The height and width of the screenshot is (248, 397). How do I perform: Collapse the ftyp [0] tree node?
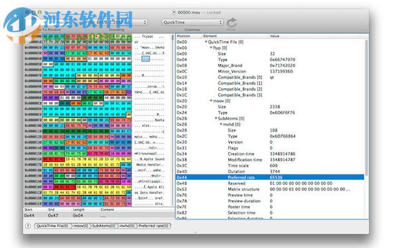[211, 48]
